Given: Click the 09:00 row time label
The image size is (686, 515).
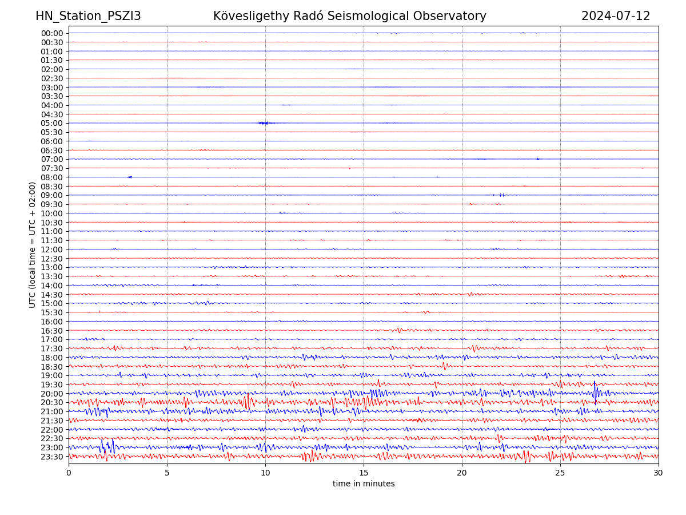Looking at the screenshot, I should click(52, 195).
